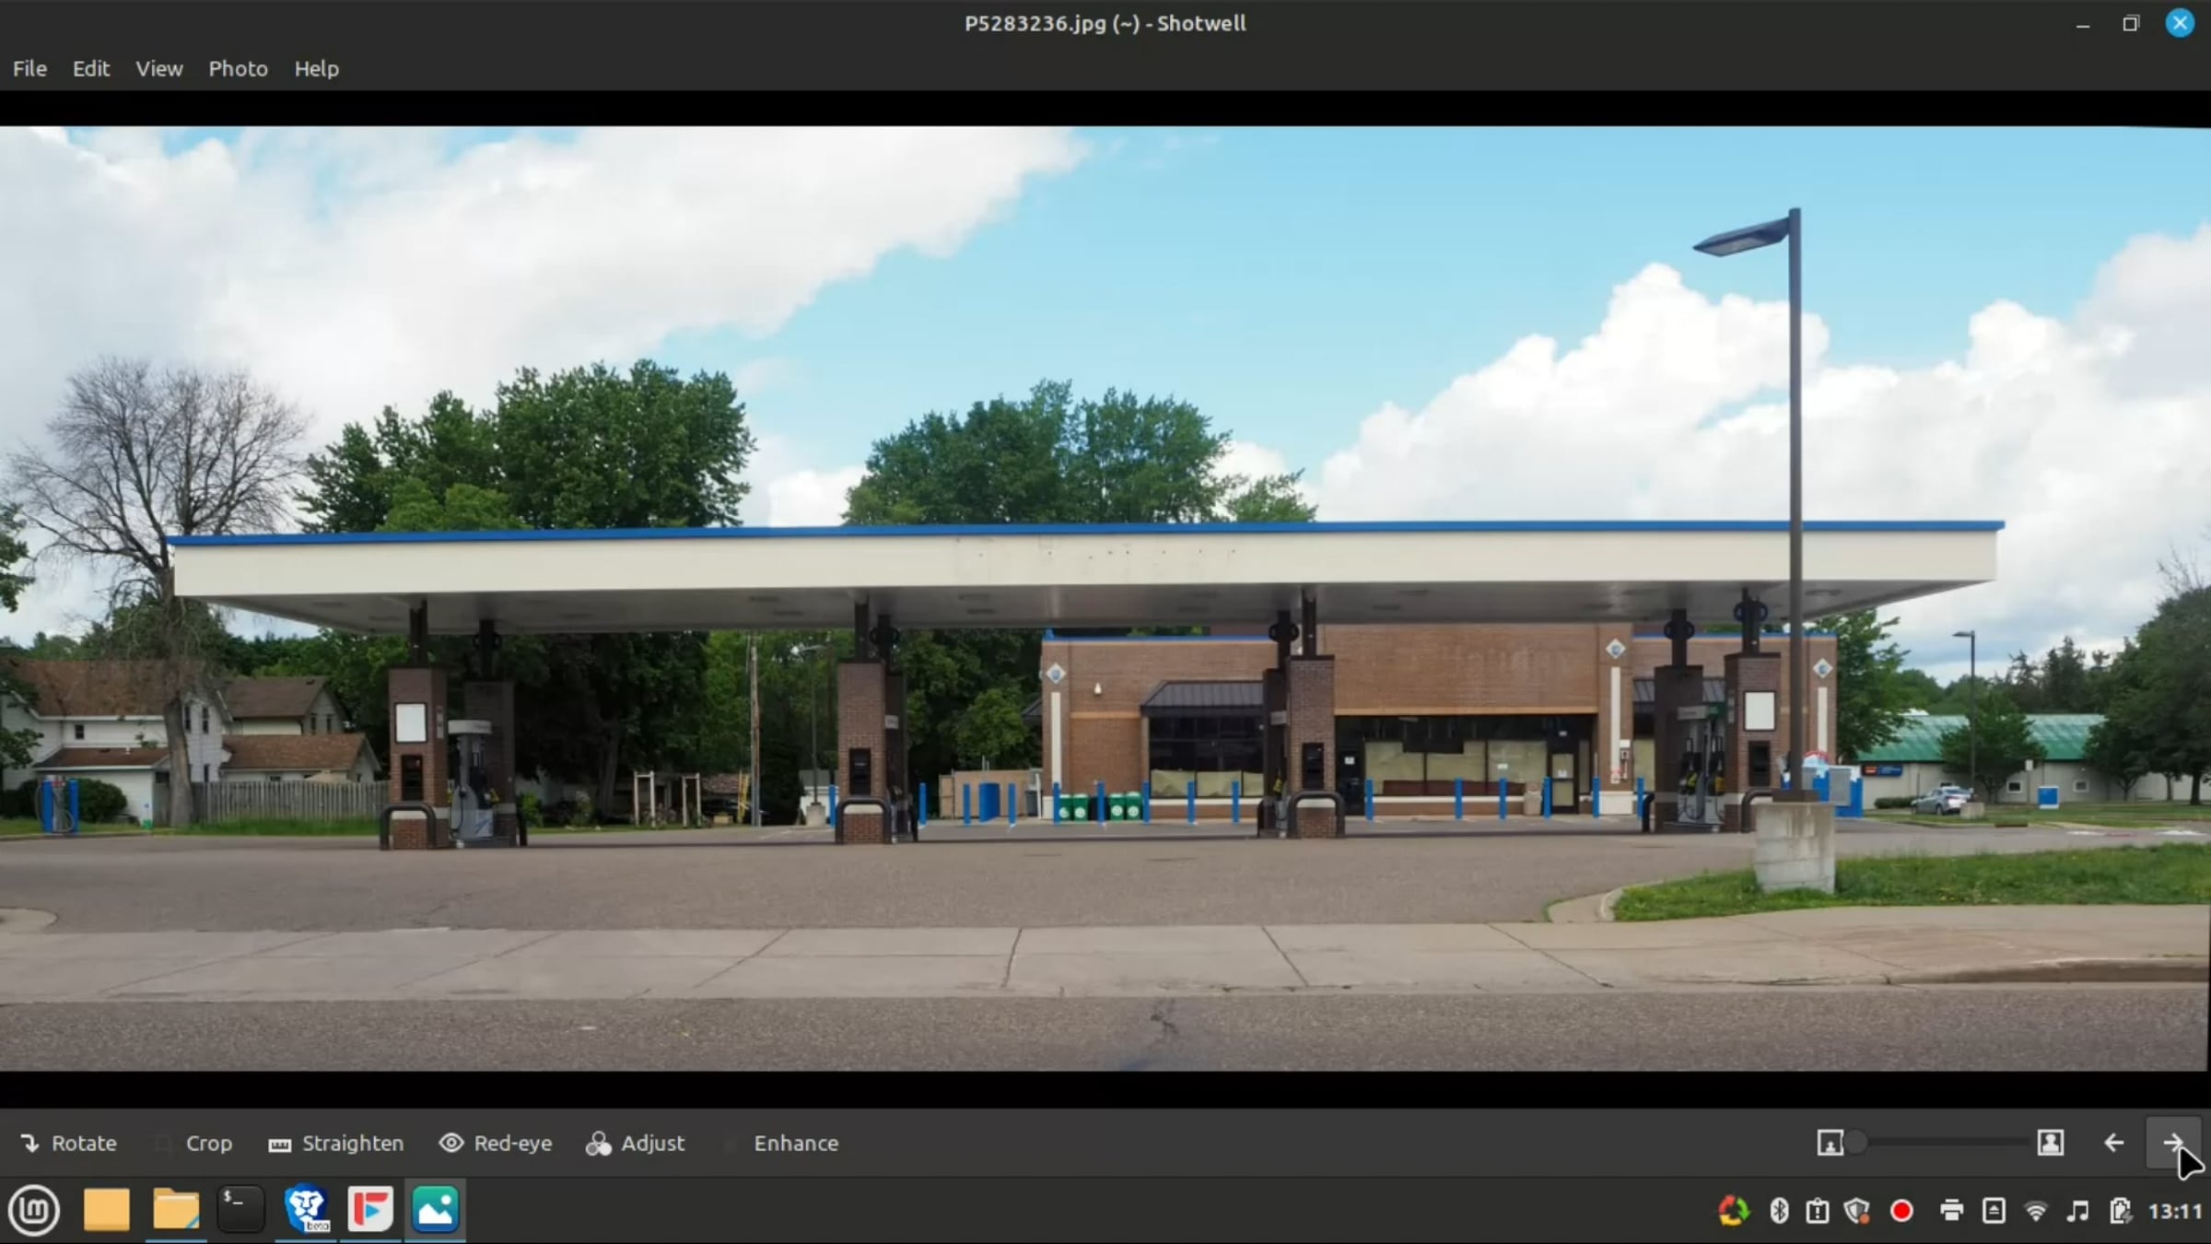Go to the previous photo arrow
This screenshot has height=1244, width=2211.
(2113, 1143)
